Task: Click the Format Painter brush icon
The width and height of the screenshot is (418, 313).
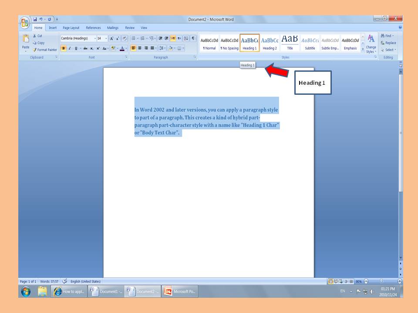Action: (34, 50)
